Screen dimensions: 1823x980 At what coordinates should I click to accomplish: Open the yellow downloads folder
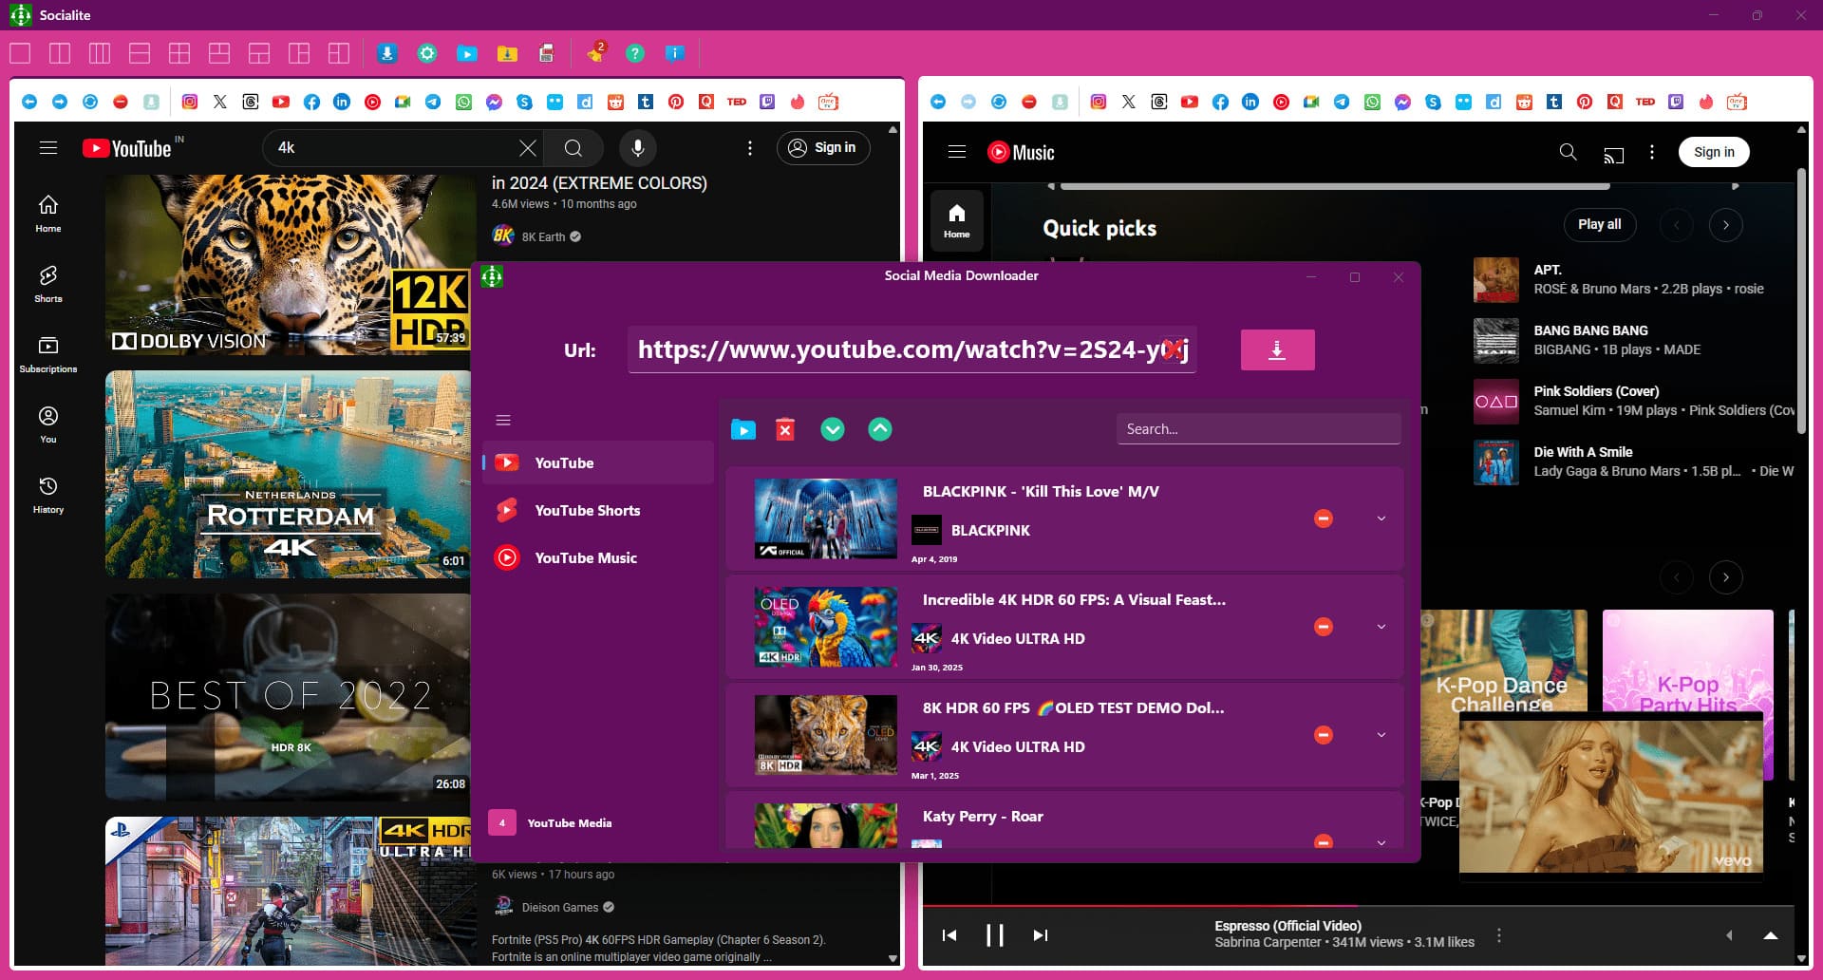[507, 54]
